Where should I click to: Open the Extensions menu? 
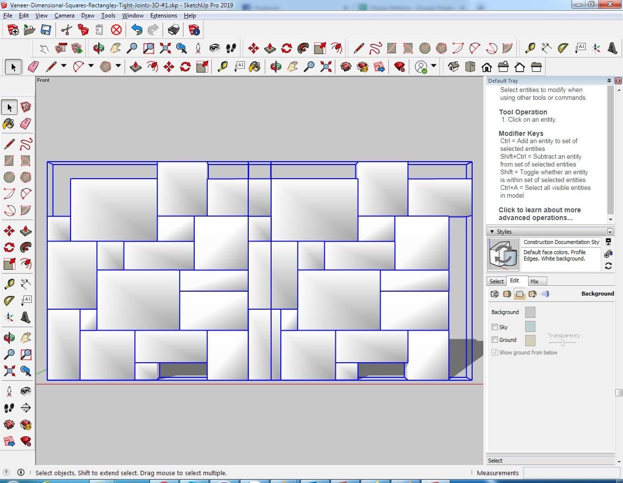(x=164, y=16)
